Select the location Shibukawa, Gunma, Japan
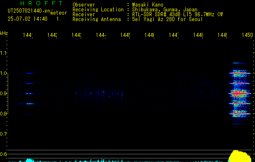 165,10
